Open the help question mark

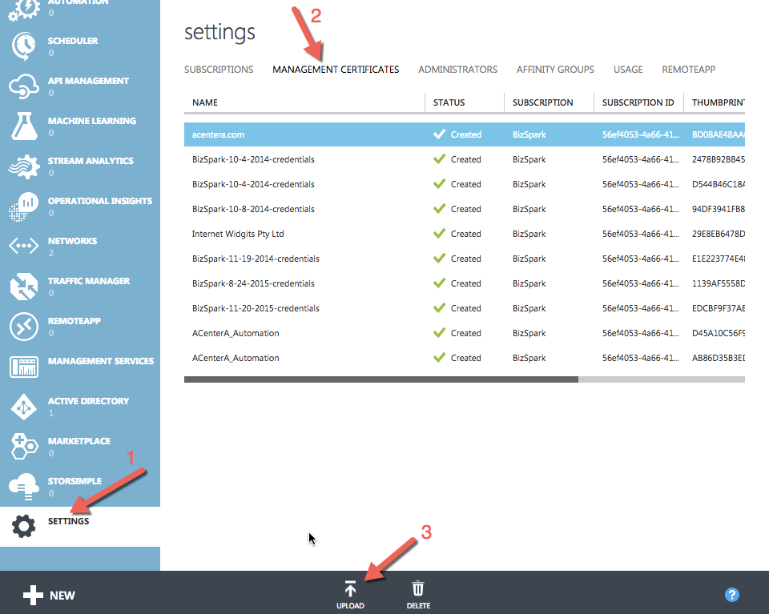[732, 594]
